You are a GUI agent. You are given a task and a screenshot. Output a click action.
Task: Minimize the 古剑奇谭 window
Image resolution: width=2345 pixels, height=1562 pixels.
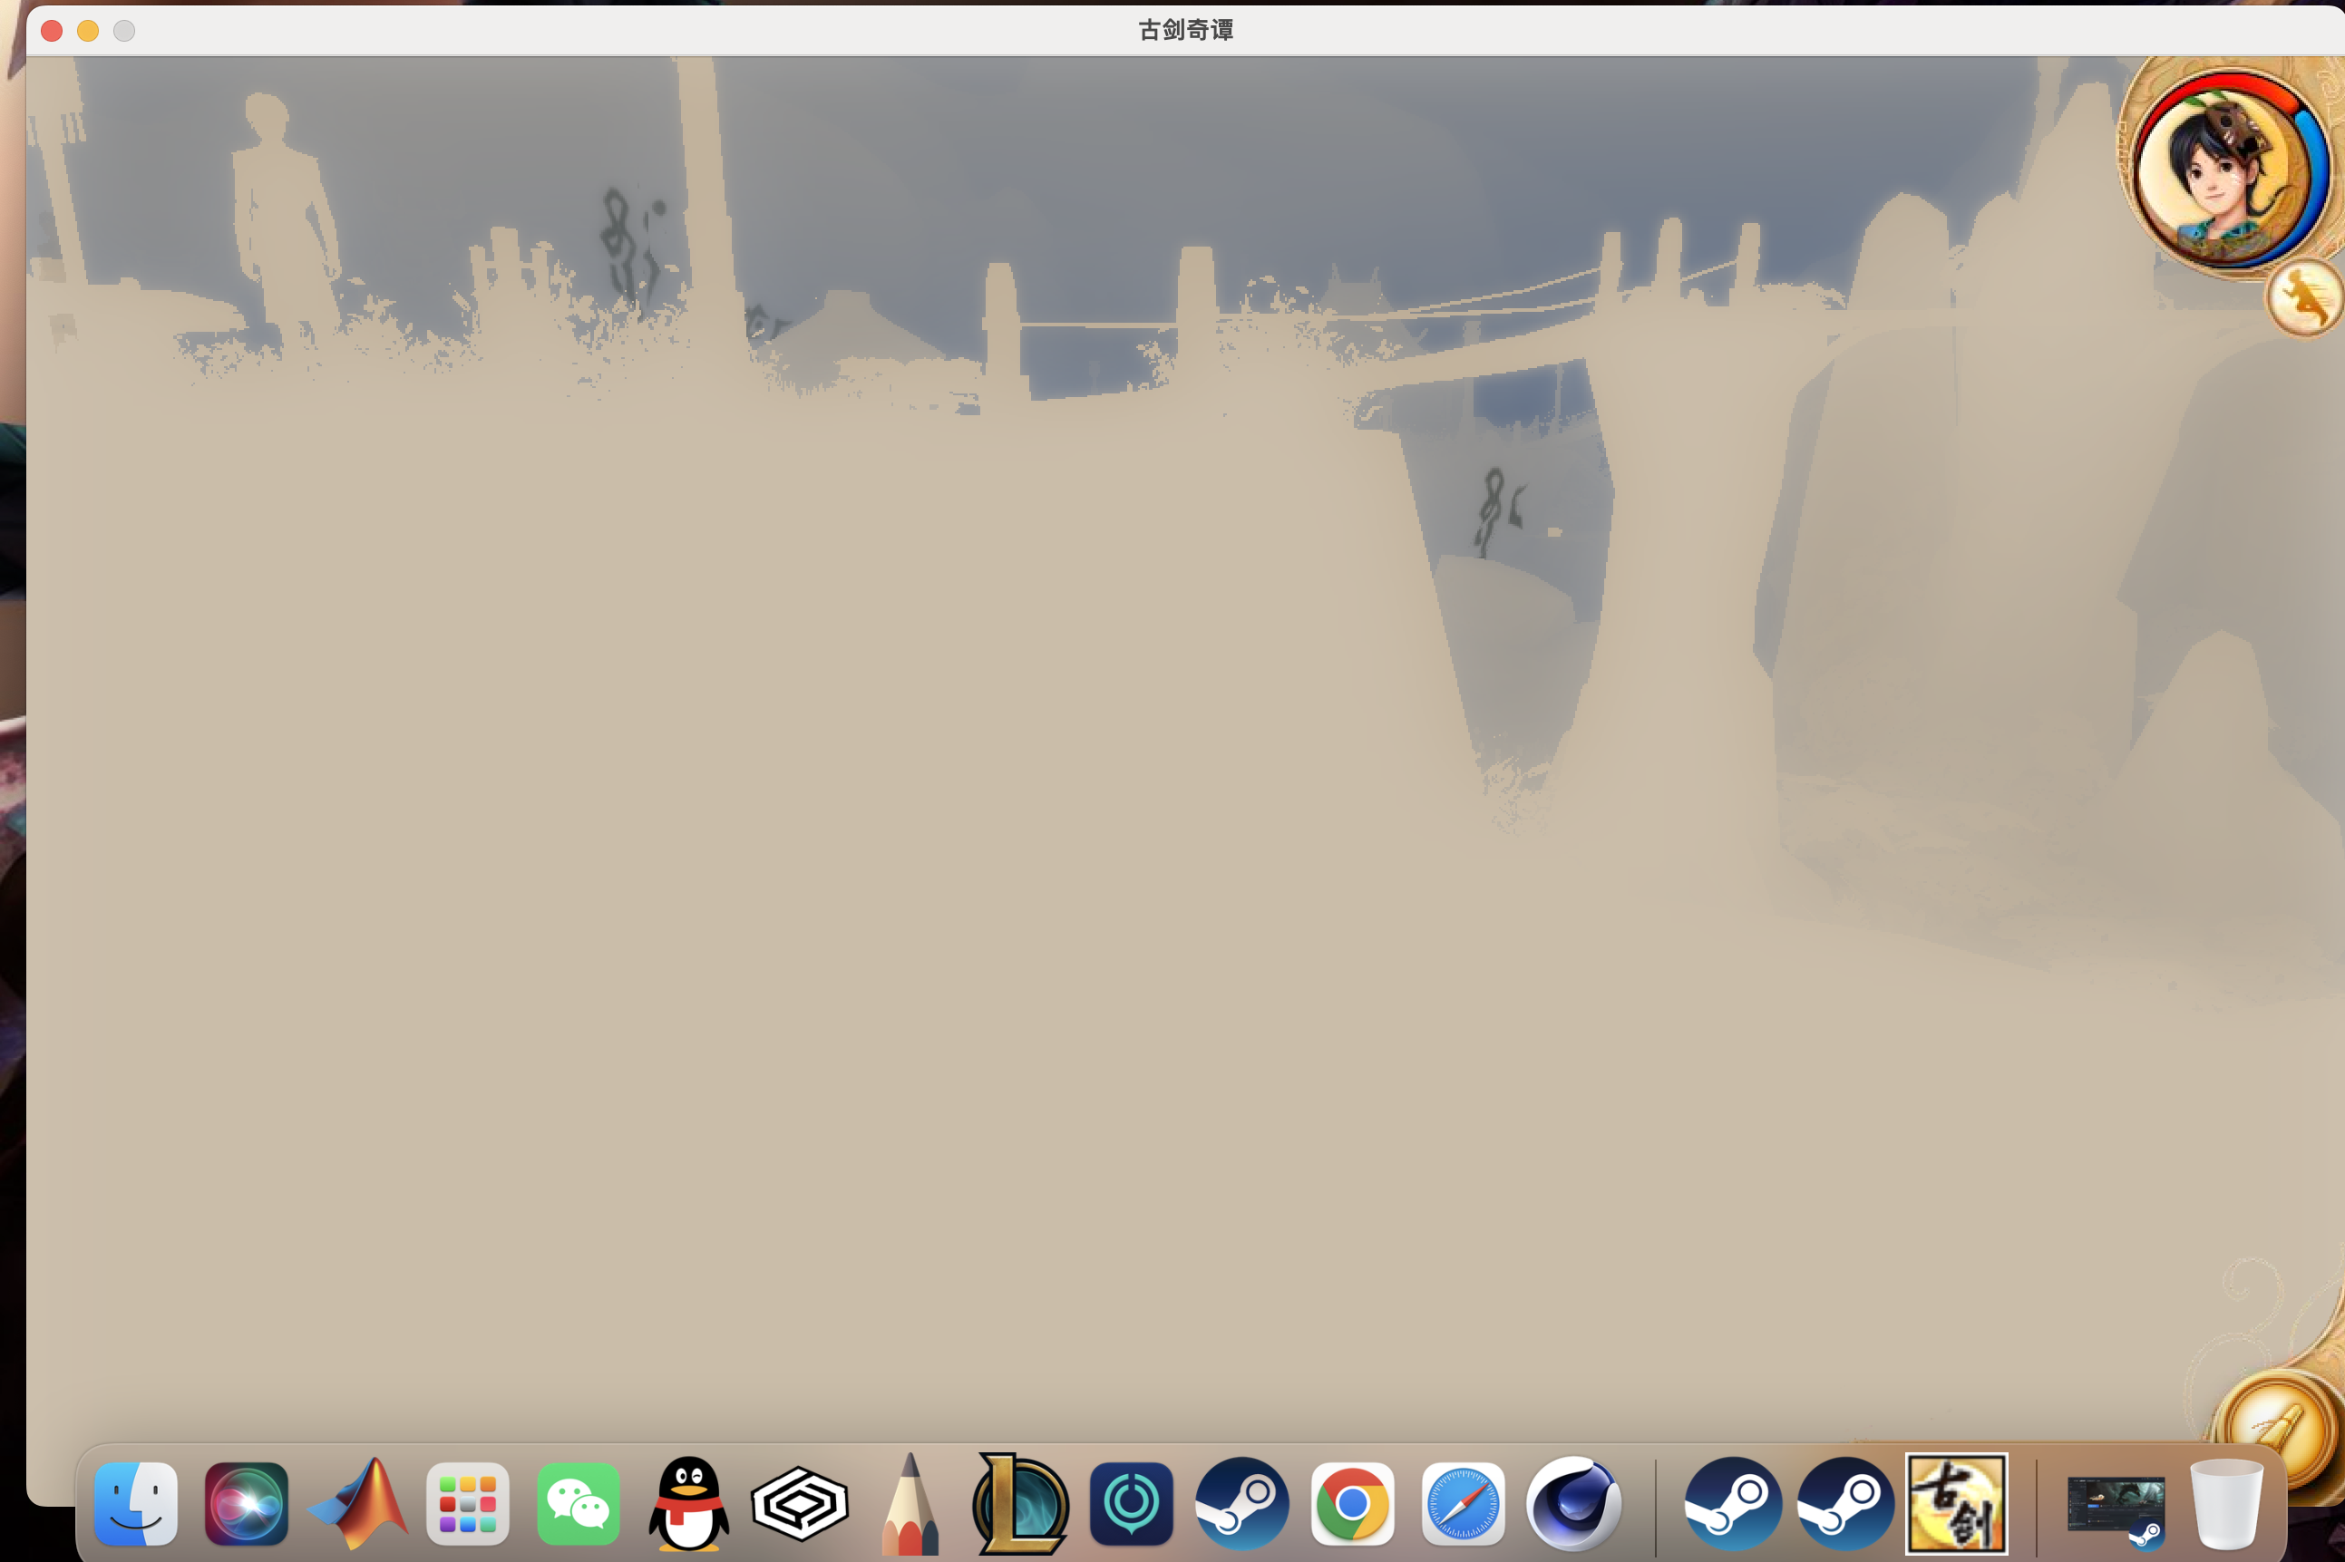88,31
